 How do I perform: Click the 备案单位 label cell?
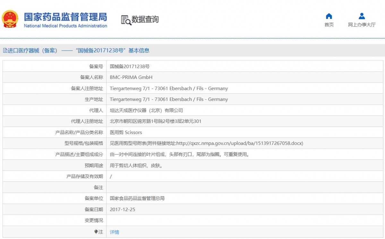pos(55,198)
